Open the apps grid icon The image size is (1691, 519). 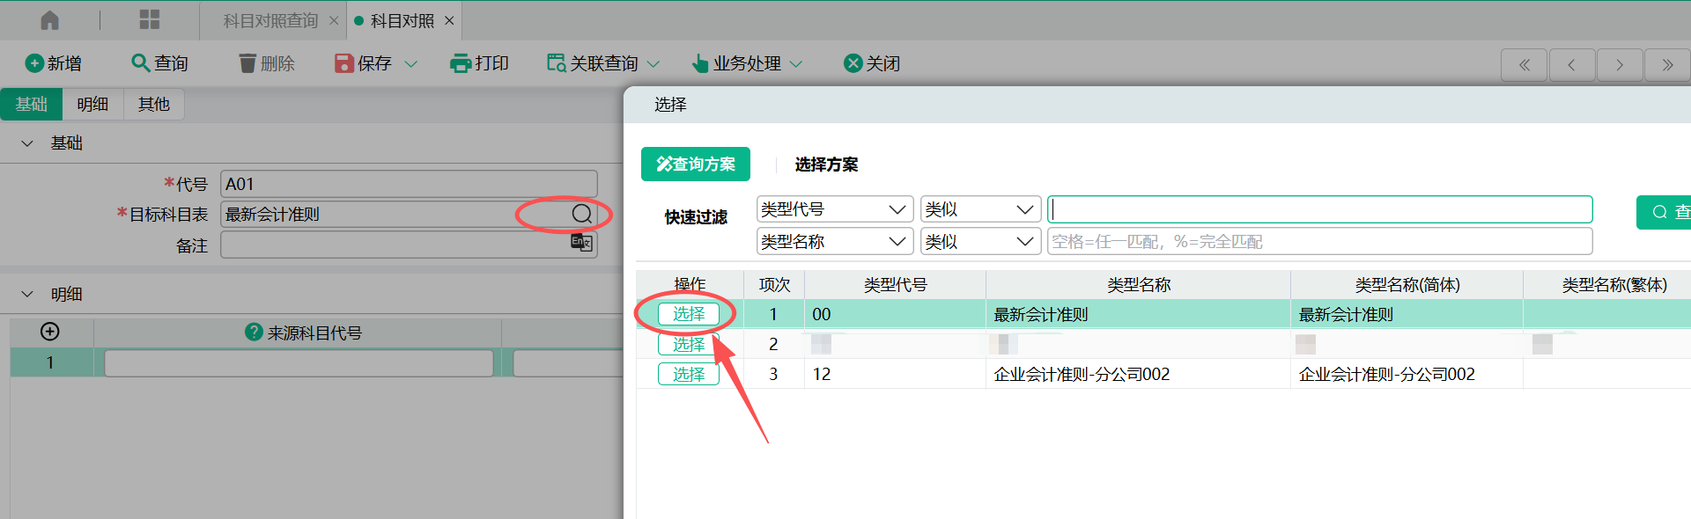click(150, 20)
